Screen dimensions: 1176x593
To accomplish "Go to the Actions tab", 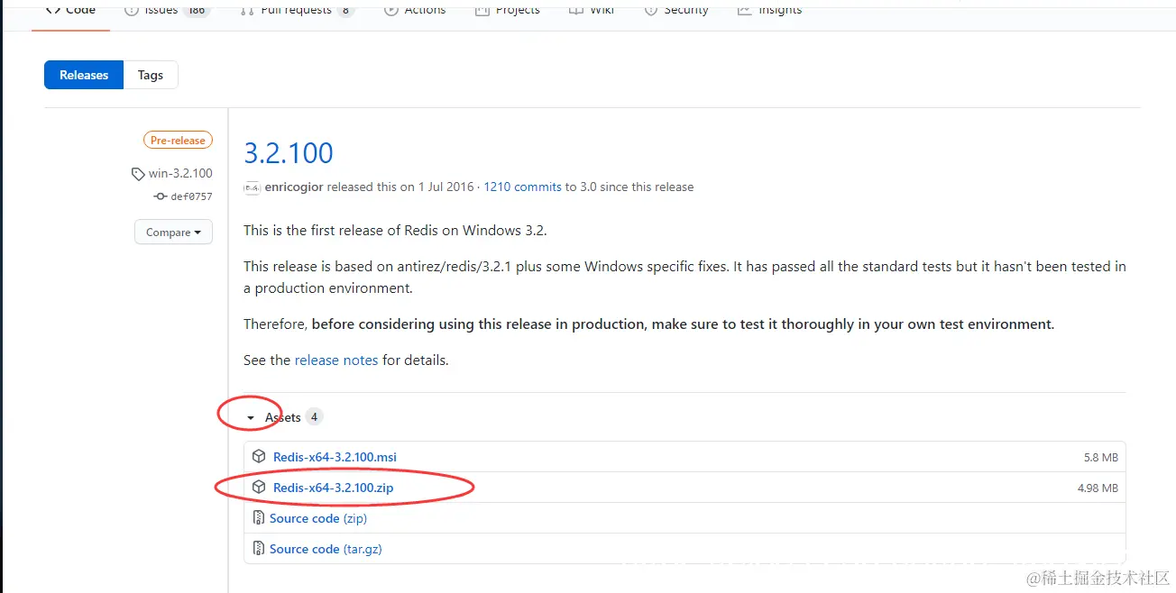I will [415, 9].
